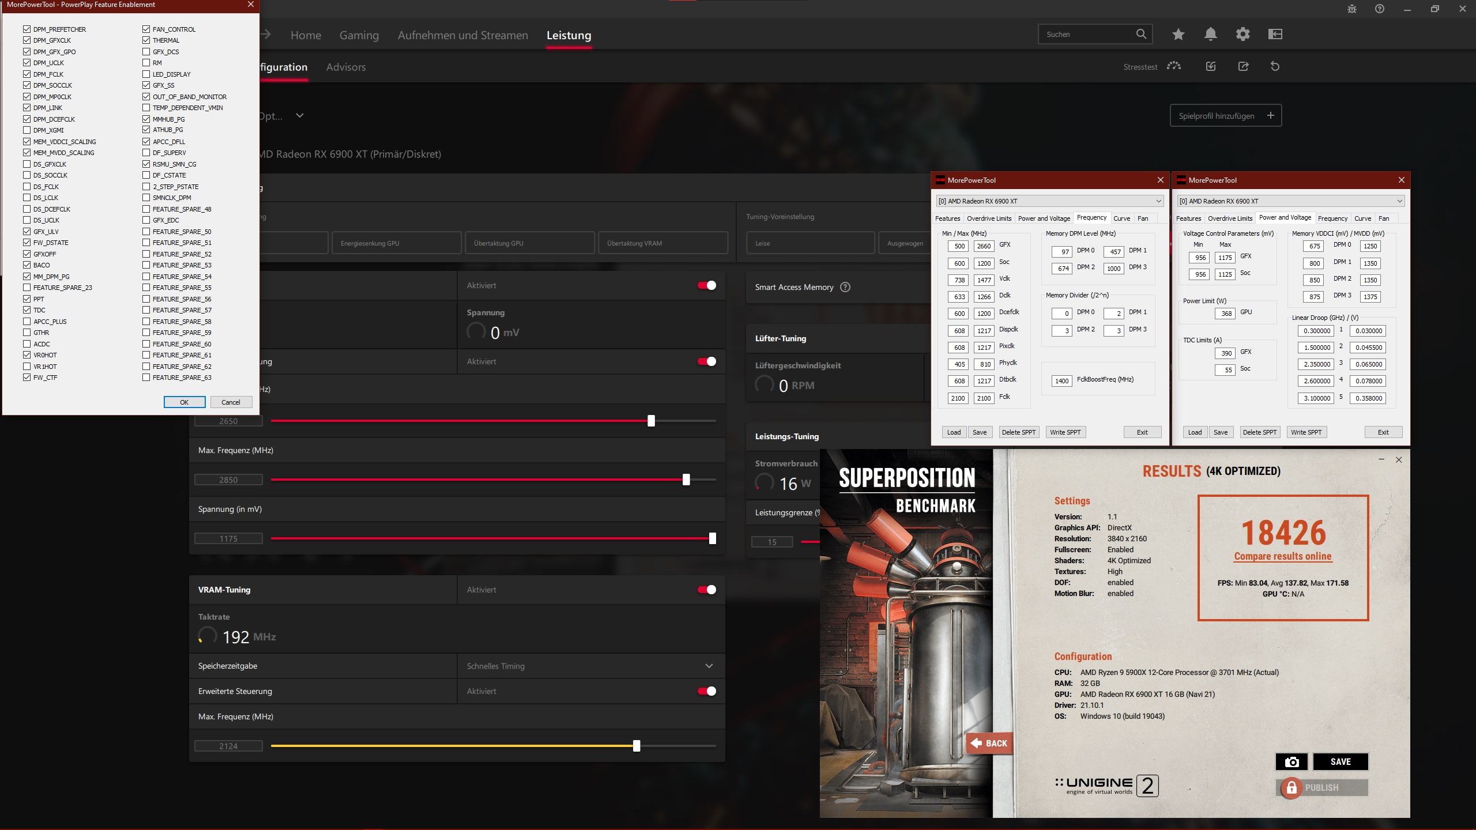Expand the Speicherzeitgabe Schnelles Timing dropdown
The width and height of the screenshot is (1476, 830).
[x=709, y=666]
